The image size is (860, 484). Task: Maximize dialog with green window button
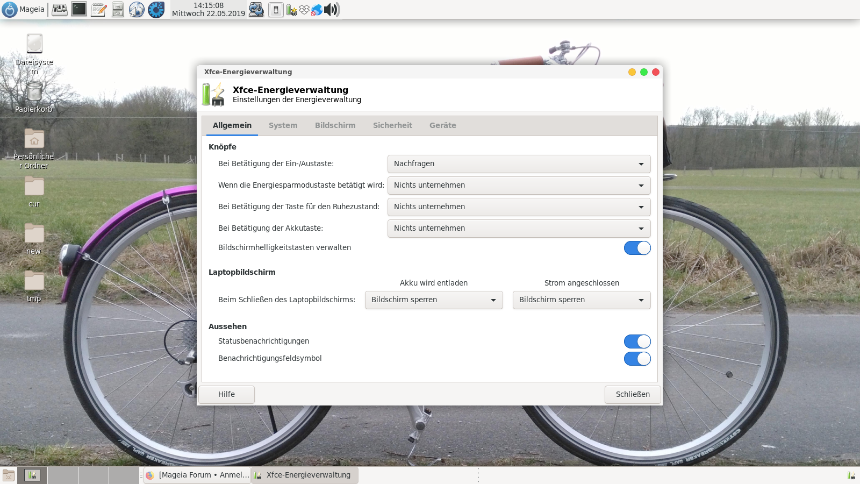pos(644,72)
